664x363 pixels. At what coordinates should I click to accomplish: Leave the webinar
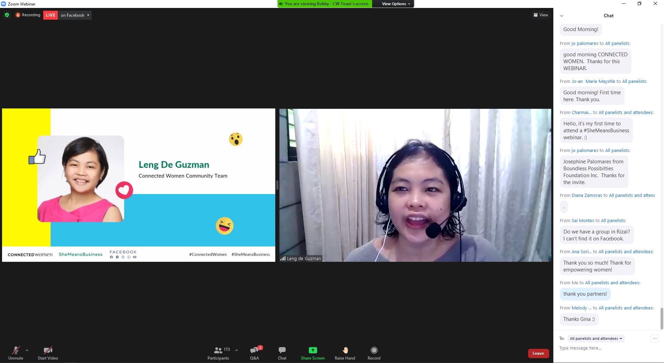538,353
